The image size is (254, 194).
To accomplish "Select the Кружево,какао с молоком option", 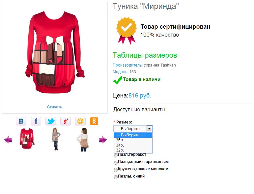I will (x=116, y=170).
